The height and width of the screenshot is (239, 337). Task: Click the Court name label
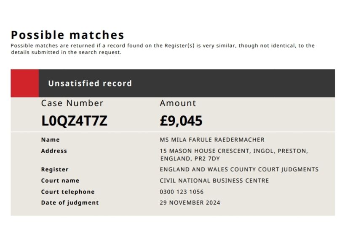point(60,181)
